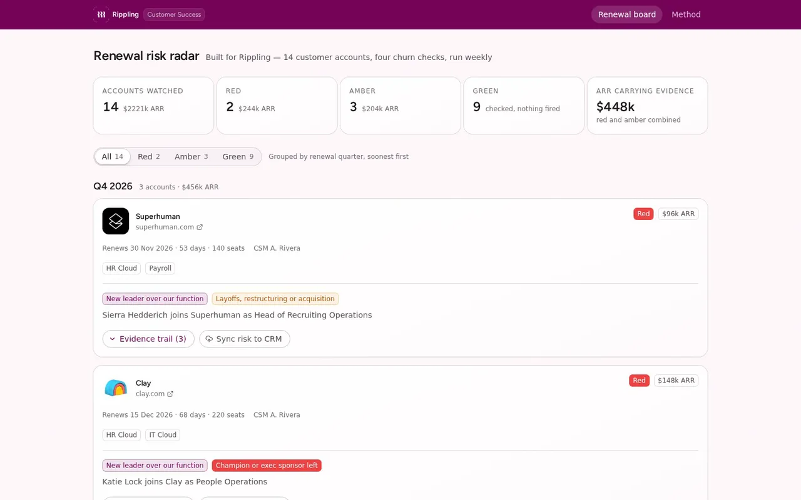Click the Renewal risk radar title
This screenshot has width=801, height=500.
click(146, 56)
